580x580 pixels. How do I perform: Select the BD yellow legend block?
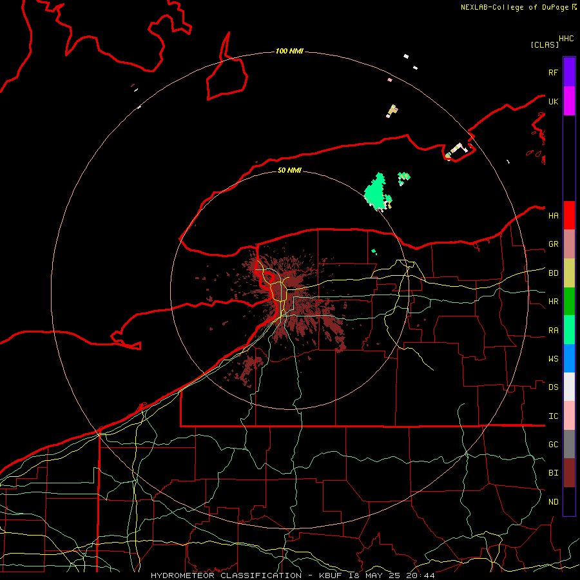point(569,273)
